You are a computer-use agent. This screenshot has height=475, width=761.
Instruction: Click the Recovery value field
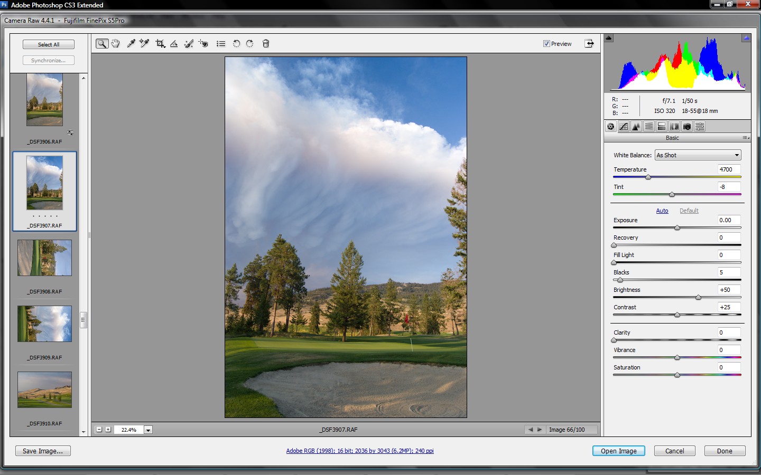[729, 237]
